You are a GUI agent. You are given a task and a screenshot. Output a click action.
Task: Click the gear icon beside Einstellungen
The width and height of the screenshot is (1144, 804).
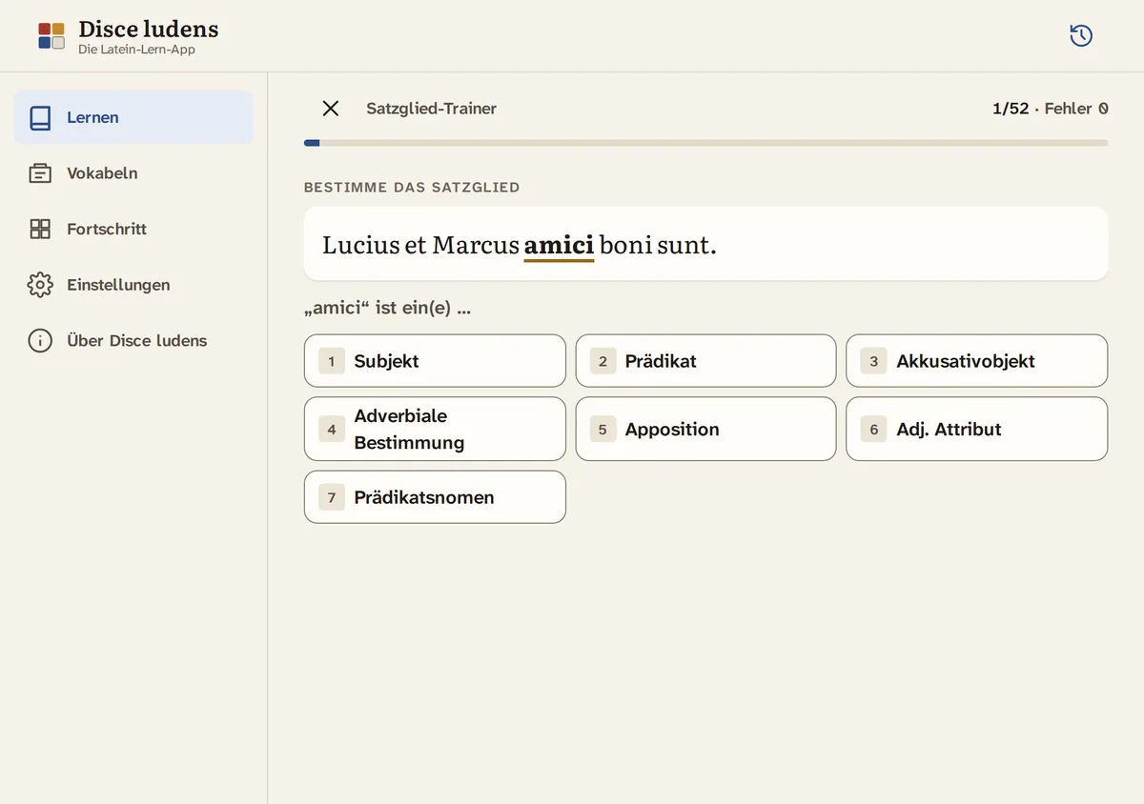tap(40, 285)
